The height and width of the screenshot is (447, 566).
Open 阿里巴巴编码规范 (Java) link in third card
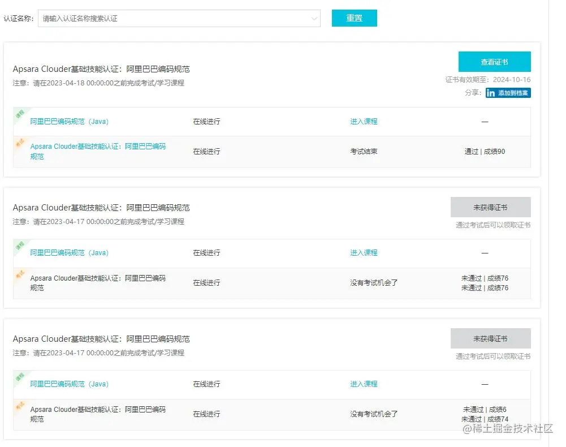coord(70,384)
